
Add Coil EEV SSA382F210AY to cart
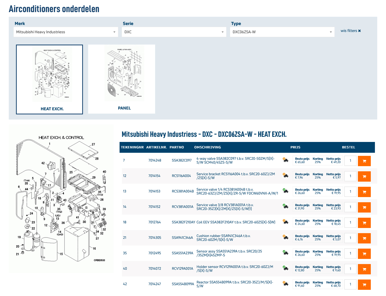(x=364, y=223)
